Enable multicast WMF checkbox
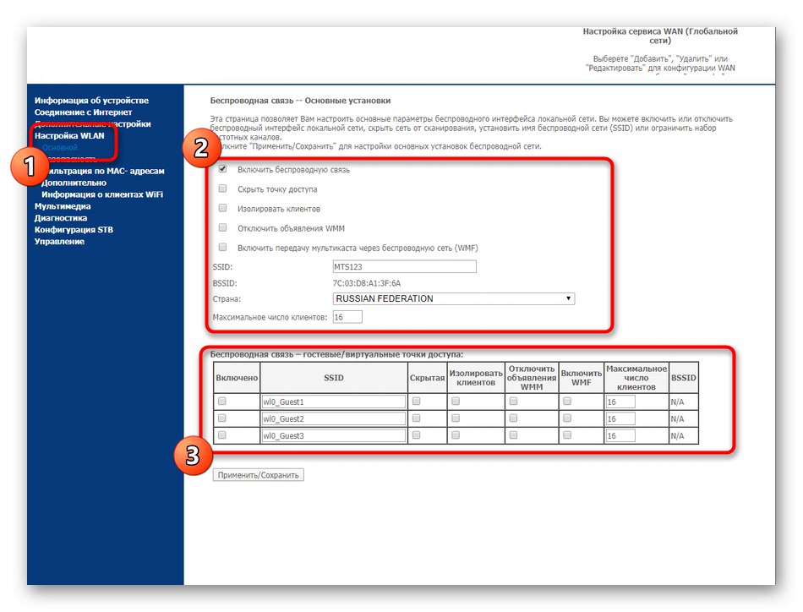The width and height of the screenshot is (803, 612). 223,248
